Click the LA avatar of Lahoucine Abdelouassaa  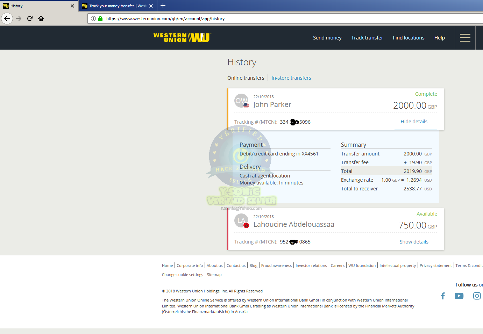point(241,221)
